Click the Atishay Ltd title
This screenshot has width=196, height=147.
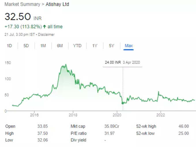[x=57, y=4]
